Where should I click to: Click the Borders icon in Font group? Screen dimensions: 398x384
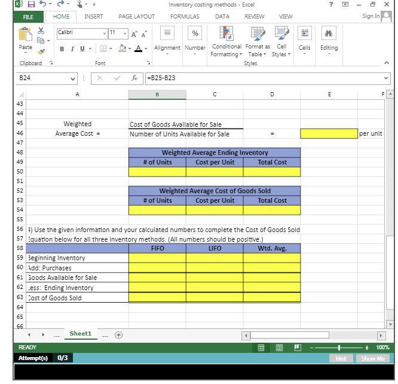pyautogui.click(x=103, y=48)
